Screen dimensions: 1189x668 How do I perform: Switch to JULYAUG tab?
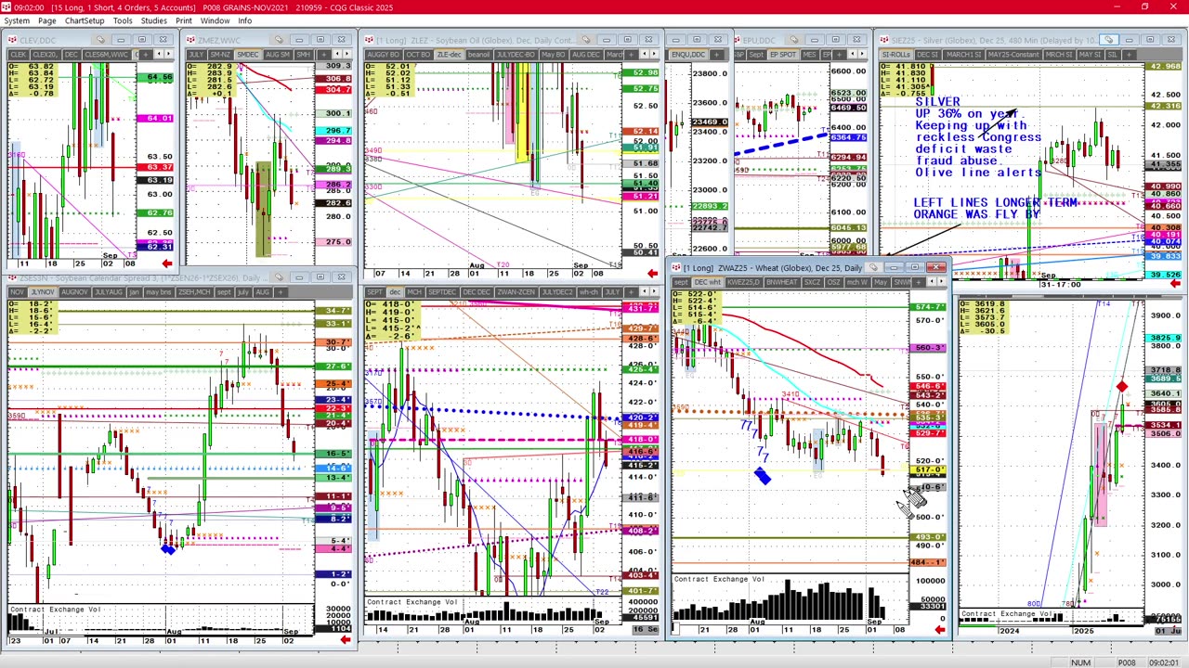click(x=109, y=291)
